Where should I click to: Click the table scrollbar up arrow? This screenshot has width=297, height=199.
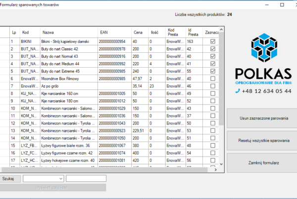click(221, 30)
